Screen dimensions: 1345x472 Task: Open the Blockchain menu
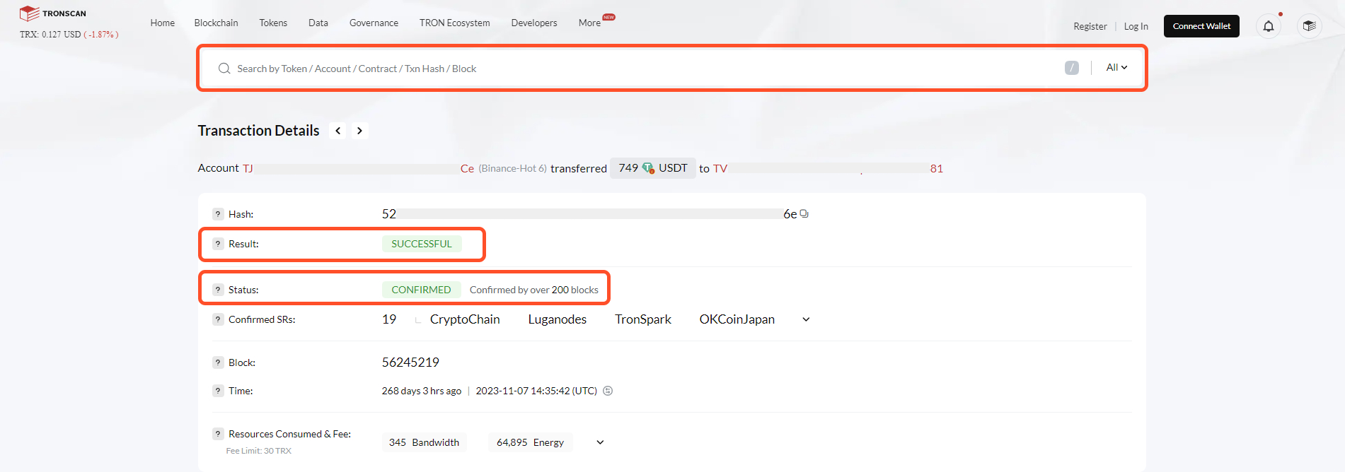[217, 23]
